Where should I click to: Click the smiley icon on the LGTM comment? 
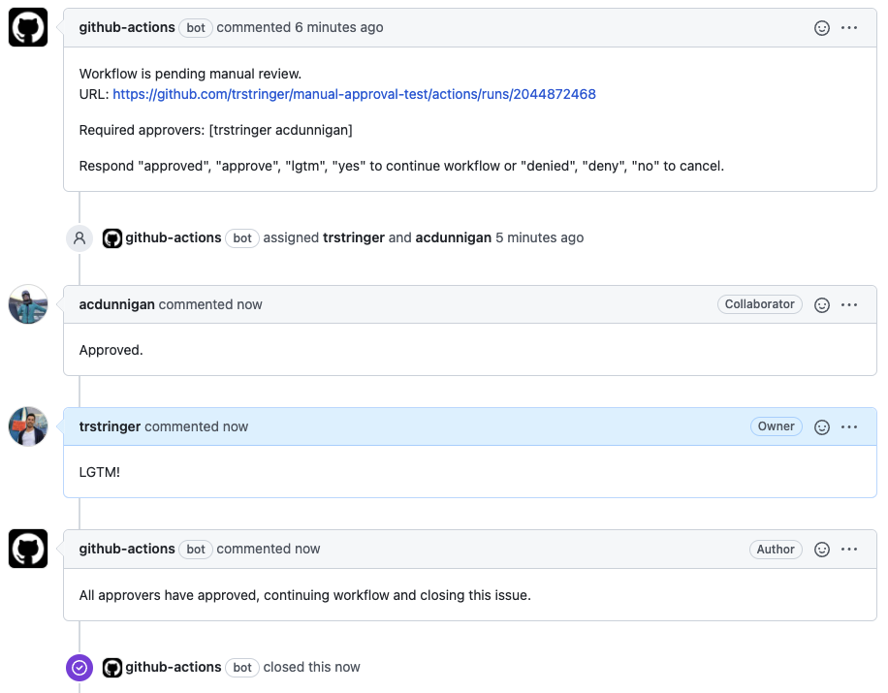(x=822, y=426)
